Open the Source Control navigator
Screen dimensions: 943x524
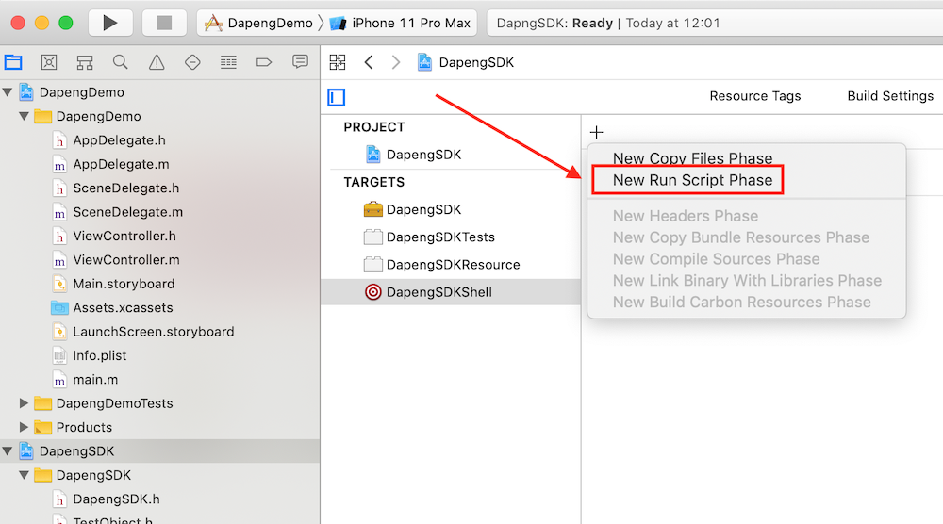(49, 62)
